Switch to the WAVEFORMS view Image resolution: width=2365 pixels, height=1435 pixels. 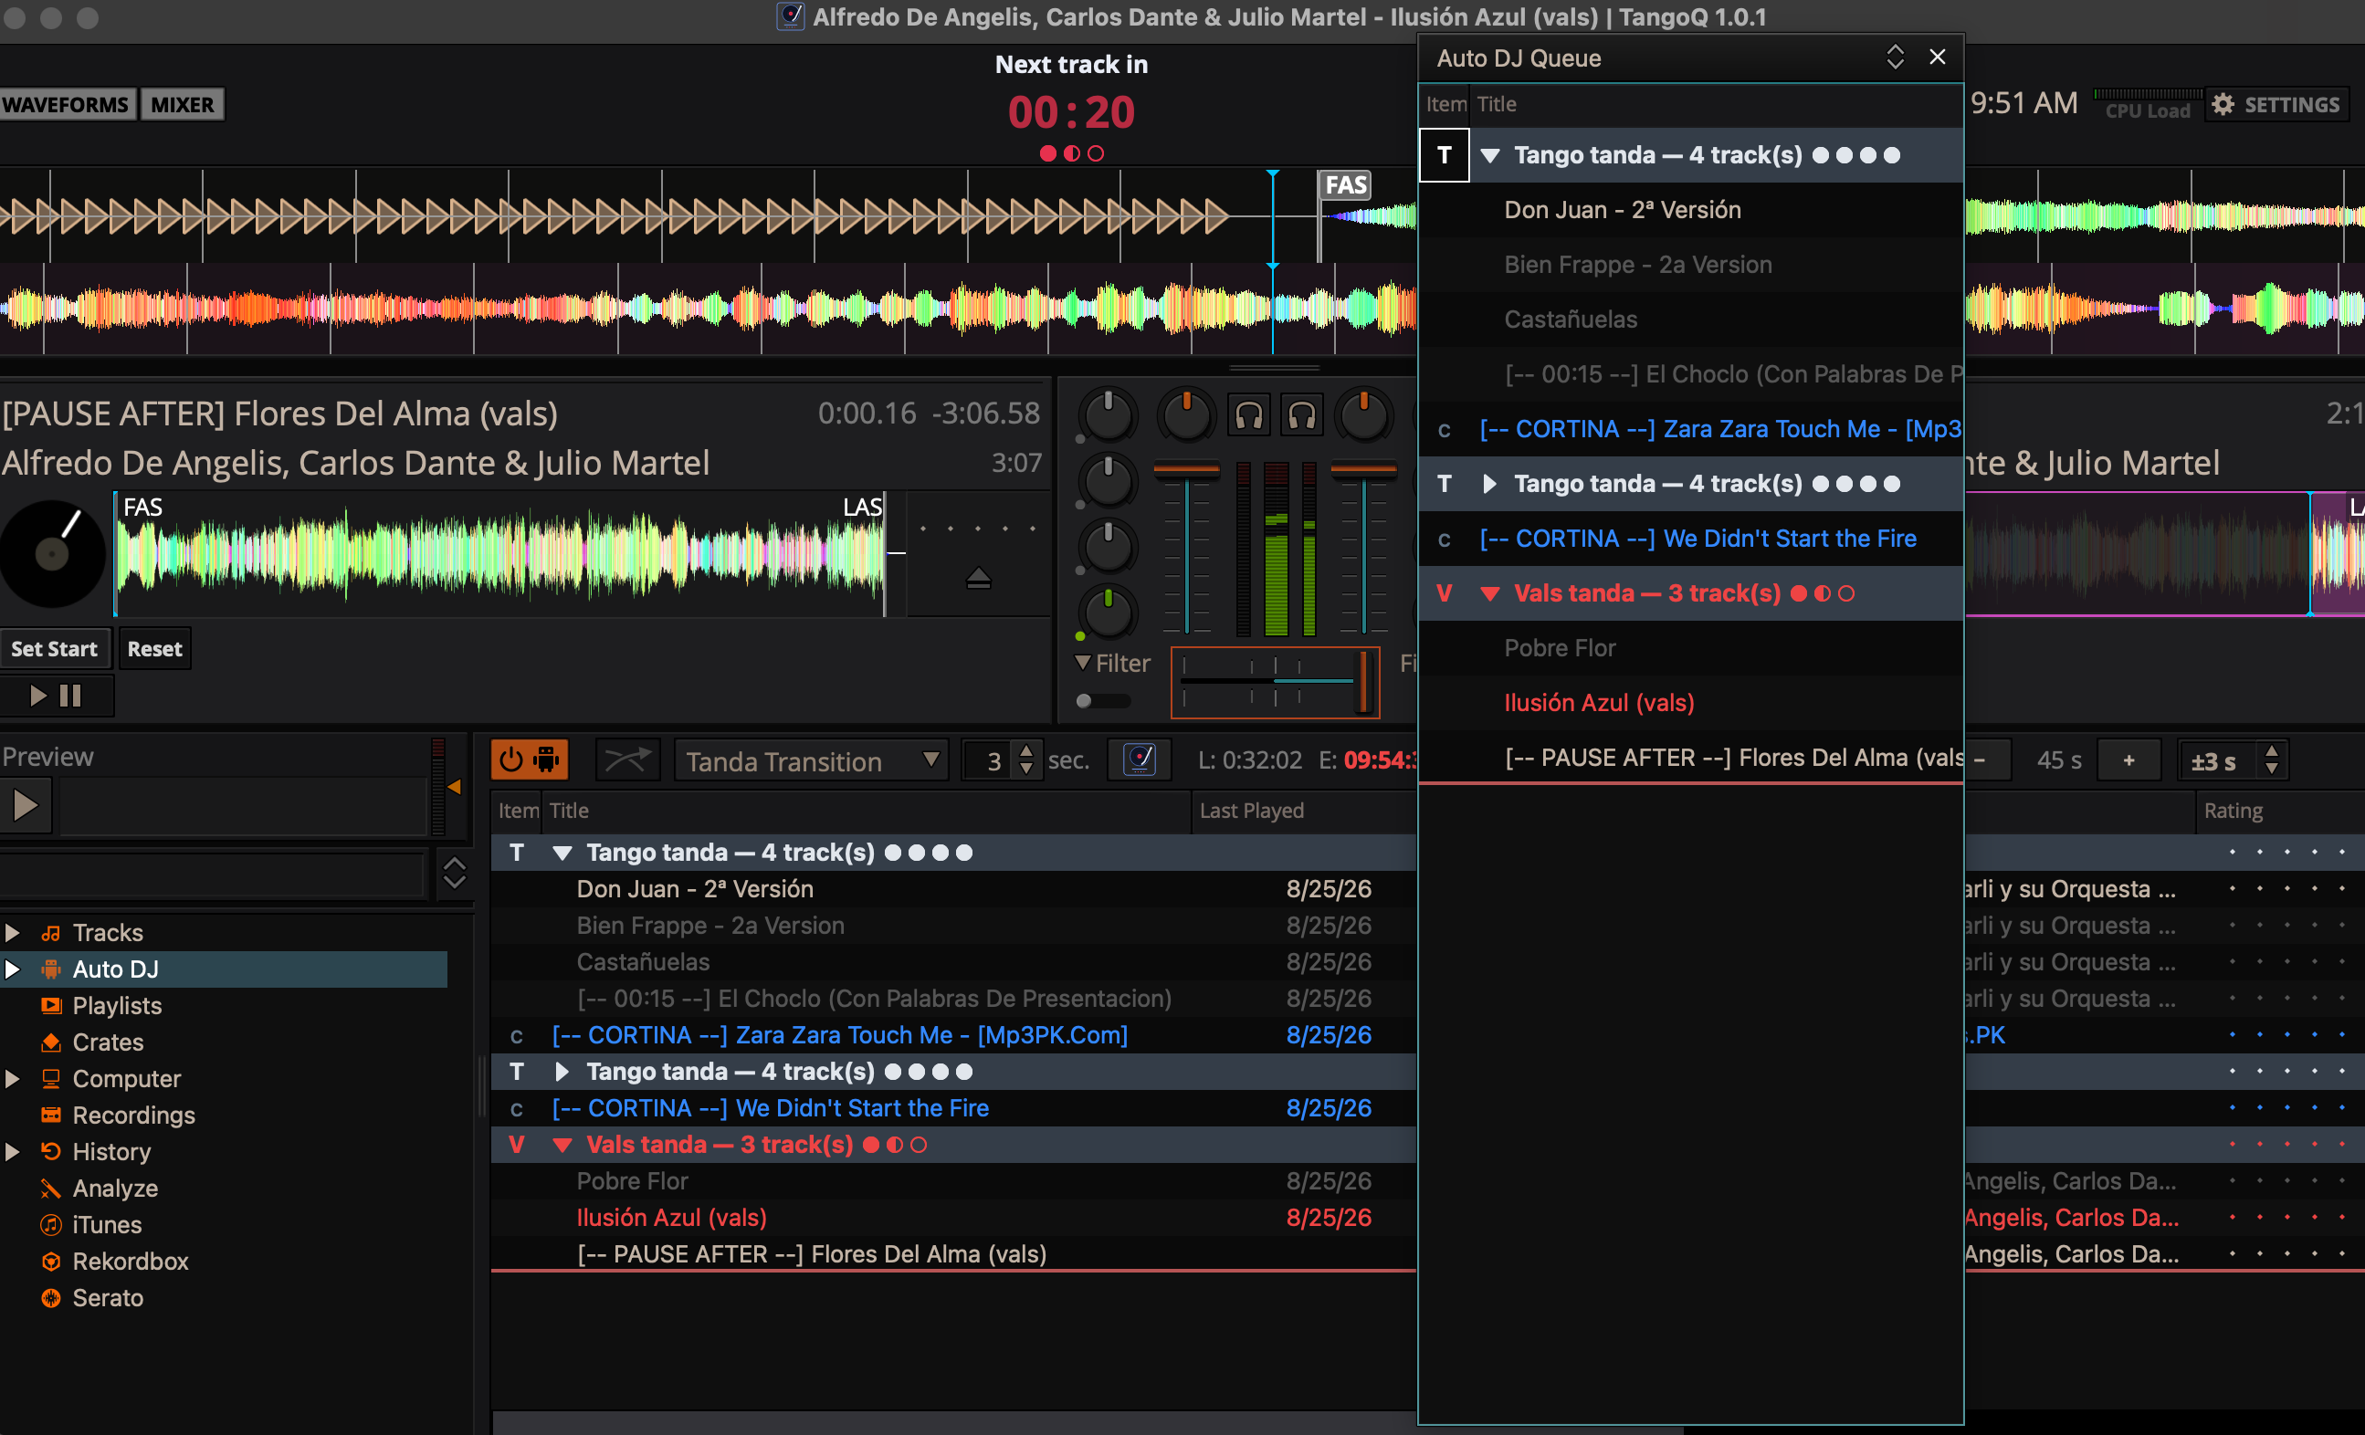(65, 105)
